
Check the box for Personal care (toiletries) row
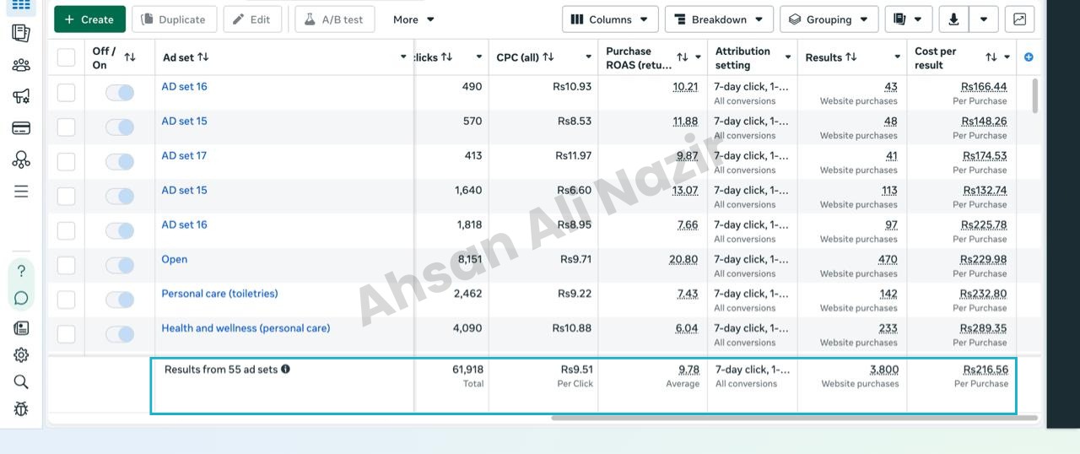pyautogui.click(x=66, y=300)
